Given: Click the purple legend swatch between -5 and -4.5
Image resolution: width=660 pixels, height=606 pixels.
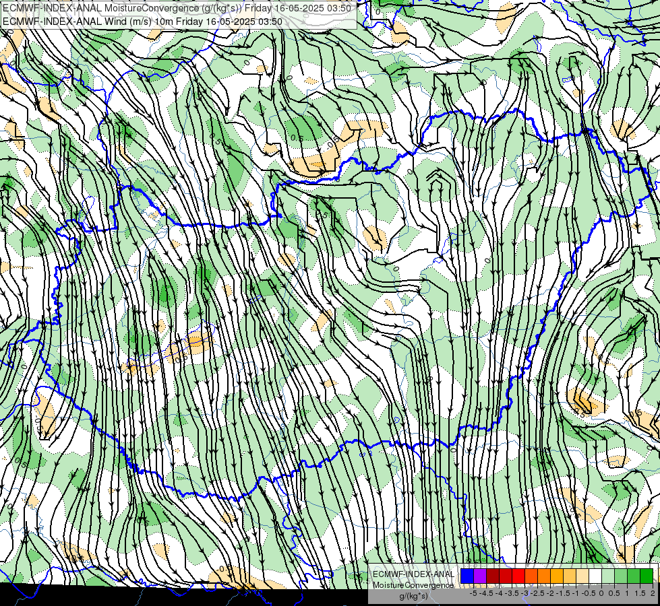Looking at the screenshot, I should [480, 576].
